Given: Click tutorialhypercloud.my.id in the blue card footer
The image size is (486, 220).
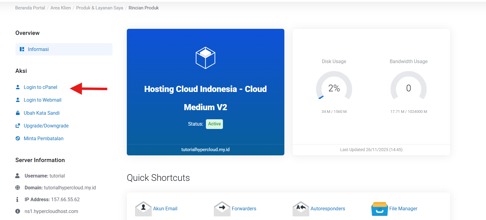Looking at the screenshot, I should coord(206,150).
